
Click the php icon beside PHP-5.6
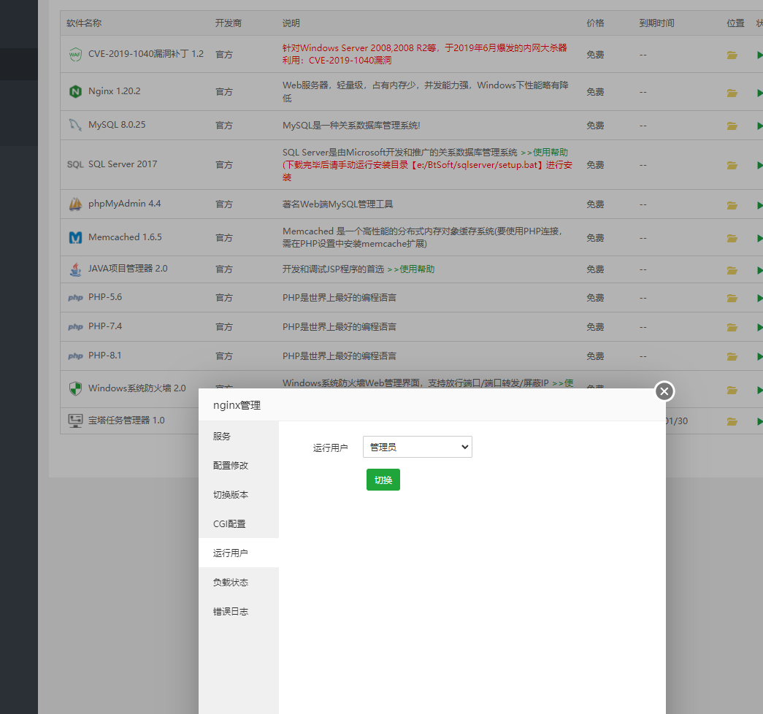(75, 297)
